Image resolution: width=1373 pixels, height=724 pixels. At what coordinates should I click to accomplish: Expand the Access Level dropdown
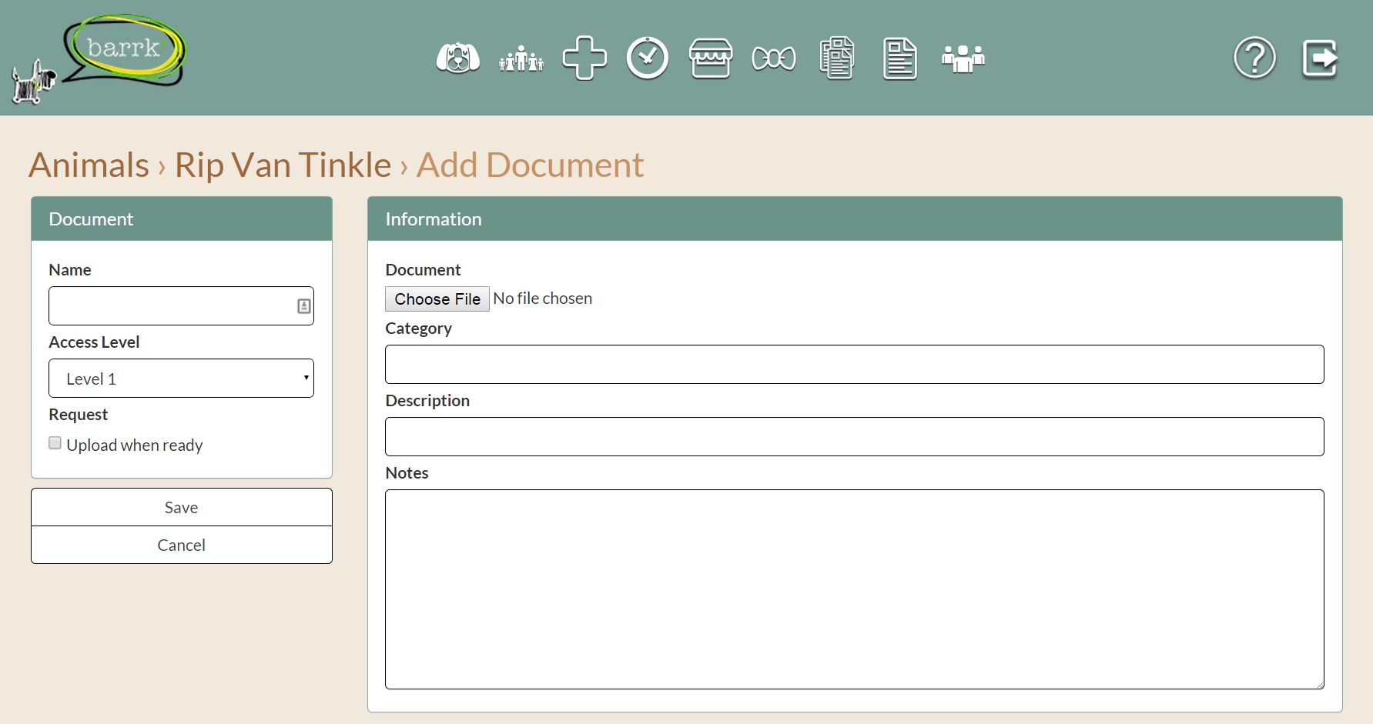(x=181, y=379)
